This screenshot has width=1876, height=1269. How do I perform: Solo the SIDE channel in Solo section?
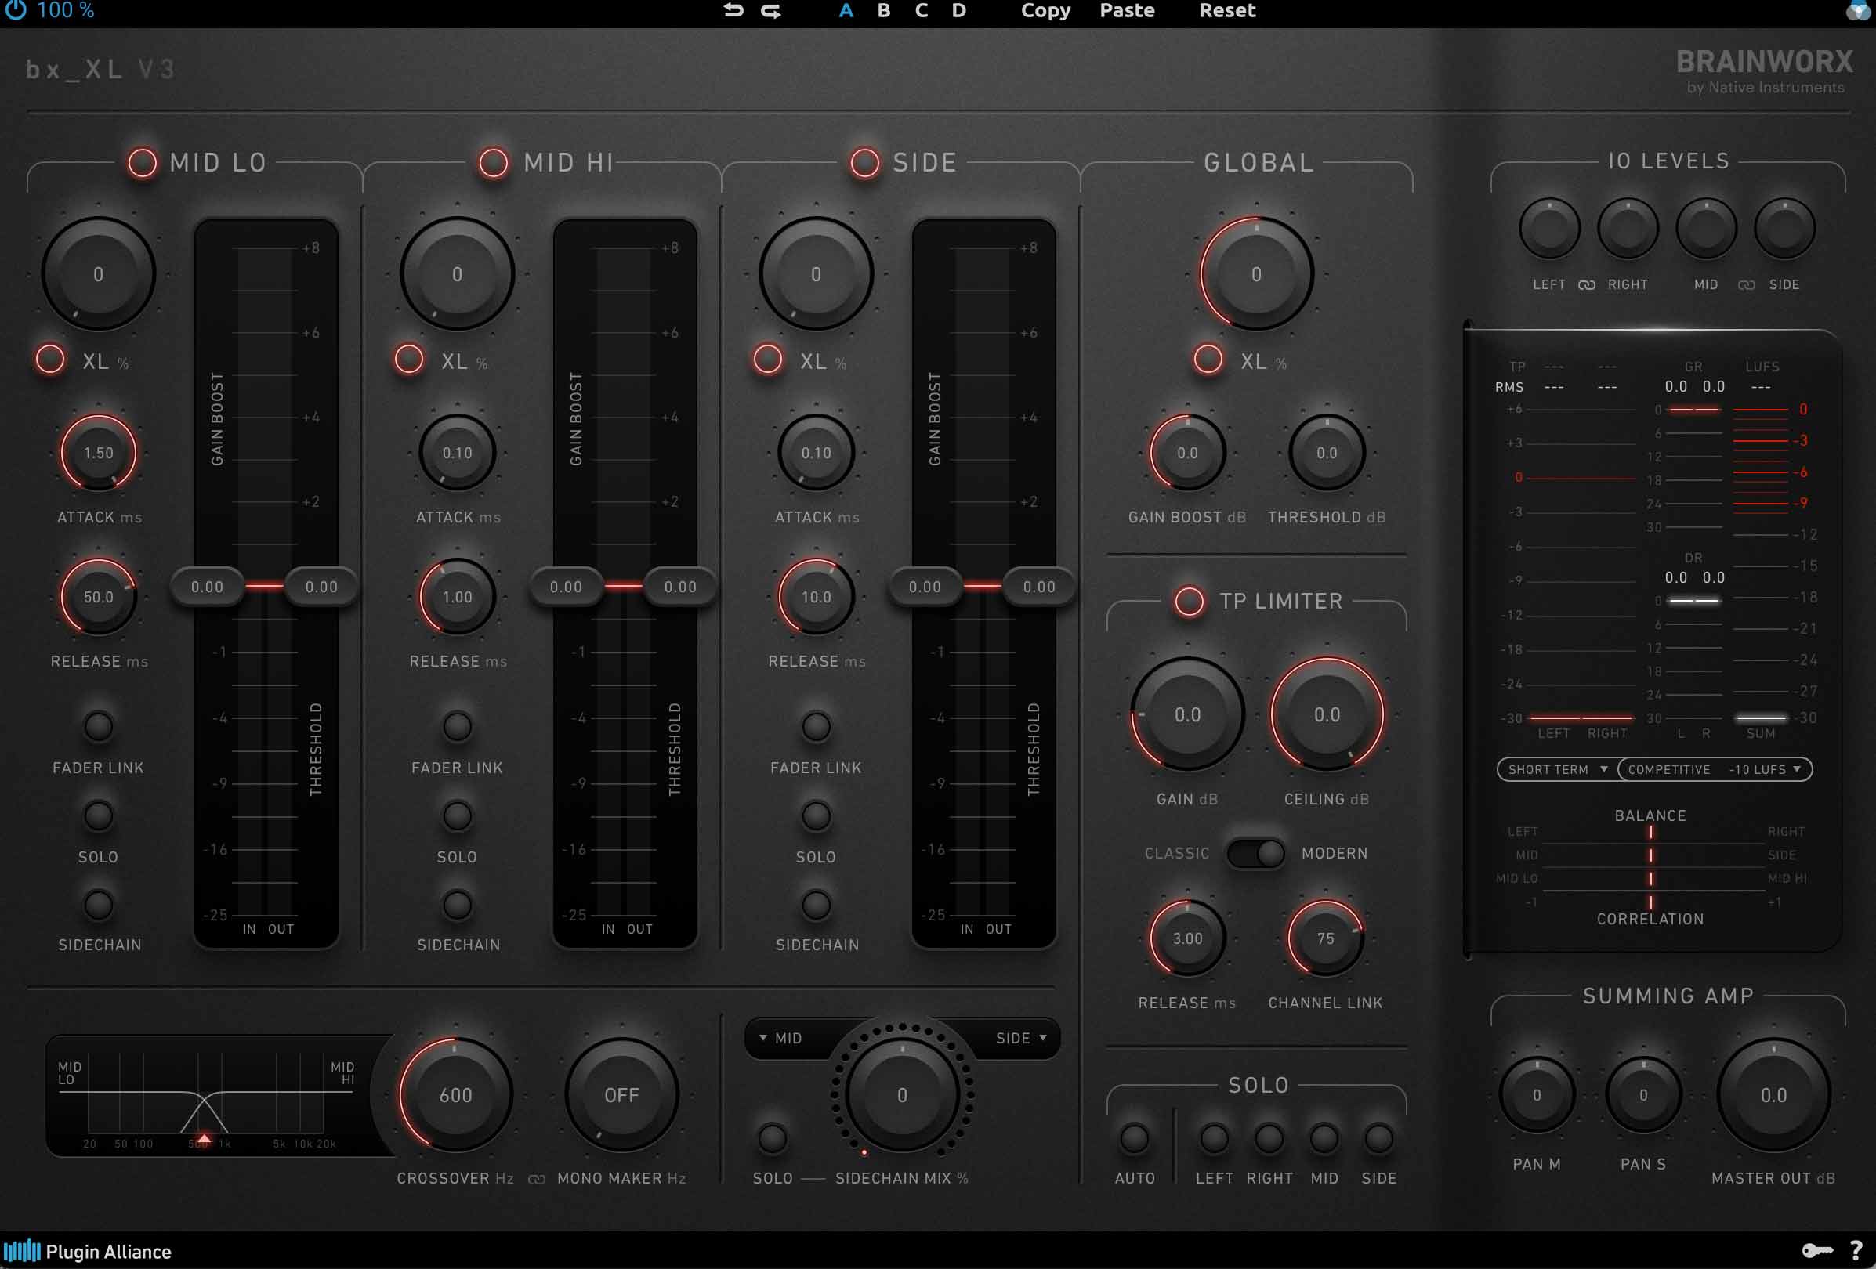pyautogui.click(x=1378, y=1138)
